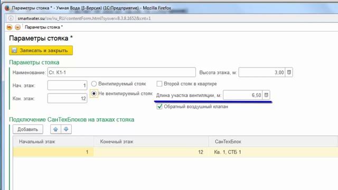Click the 'Записать и закрыть' button
Image resolution: width=338 pixels, height=190 pixels.
(41, 51)
